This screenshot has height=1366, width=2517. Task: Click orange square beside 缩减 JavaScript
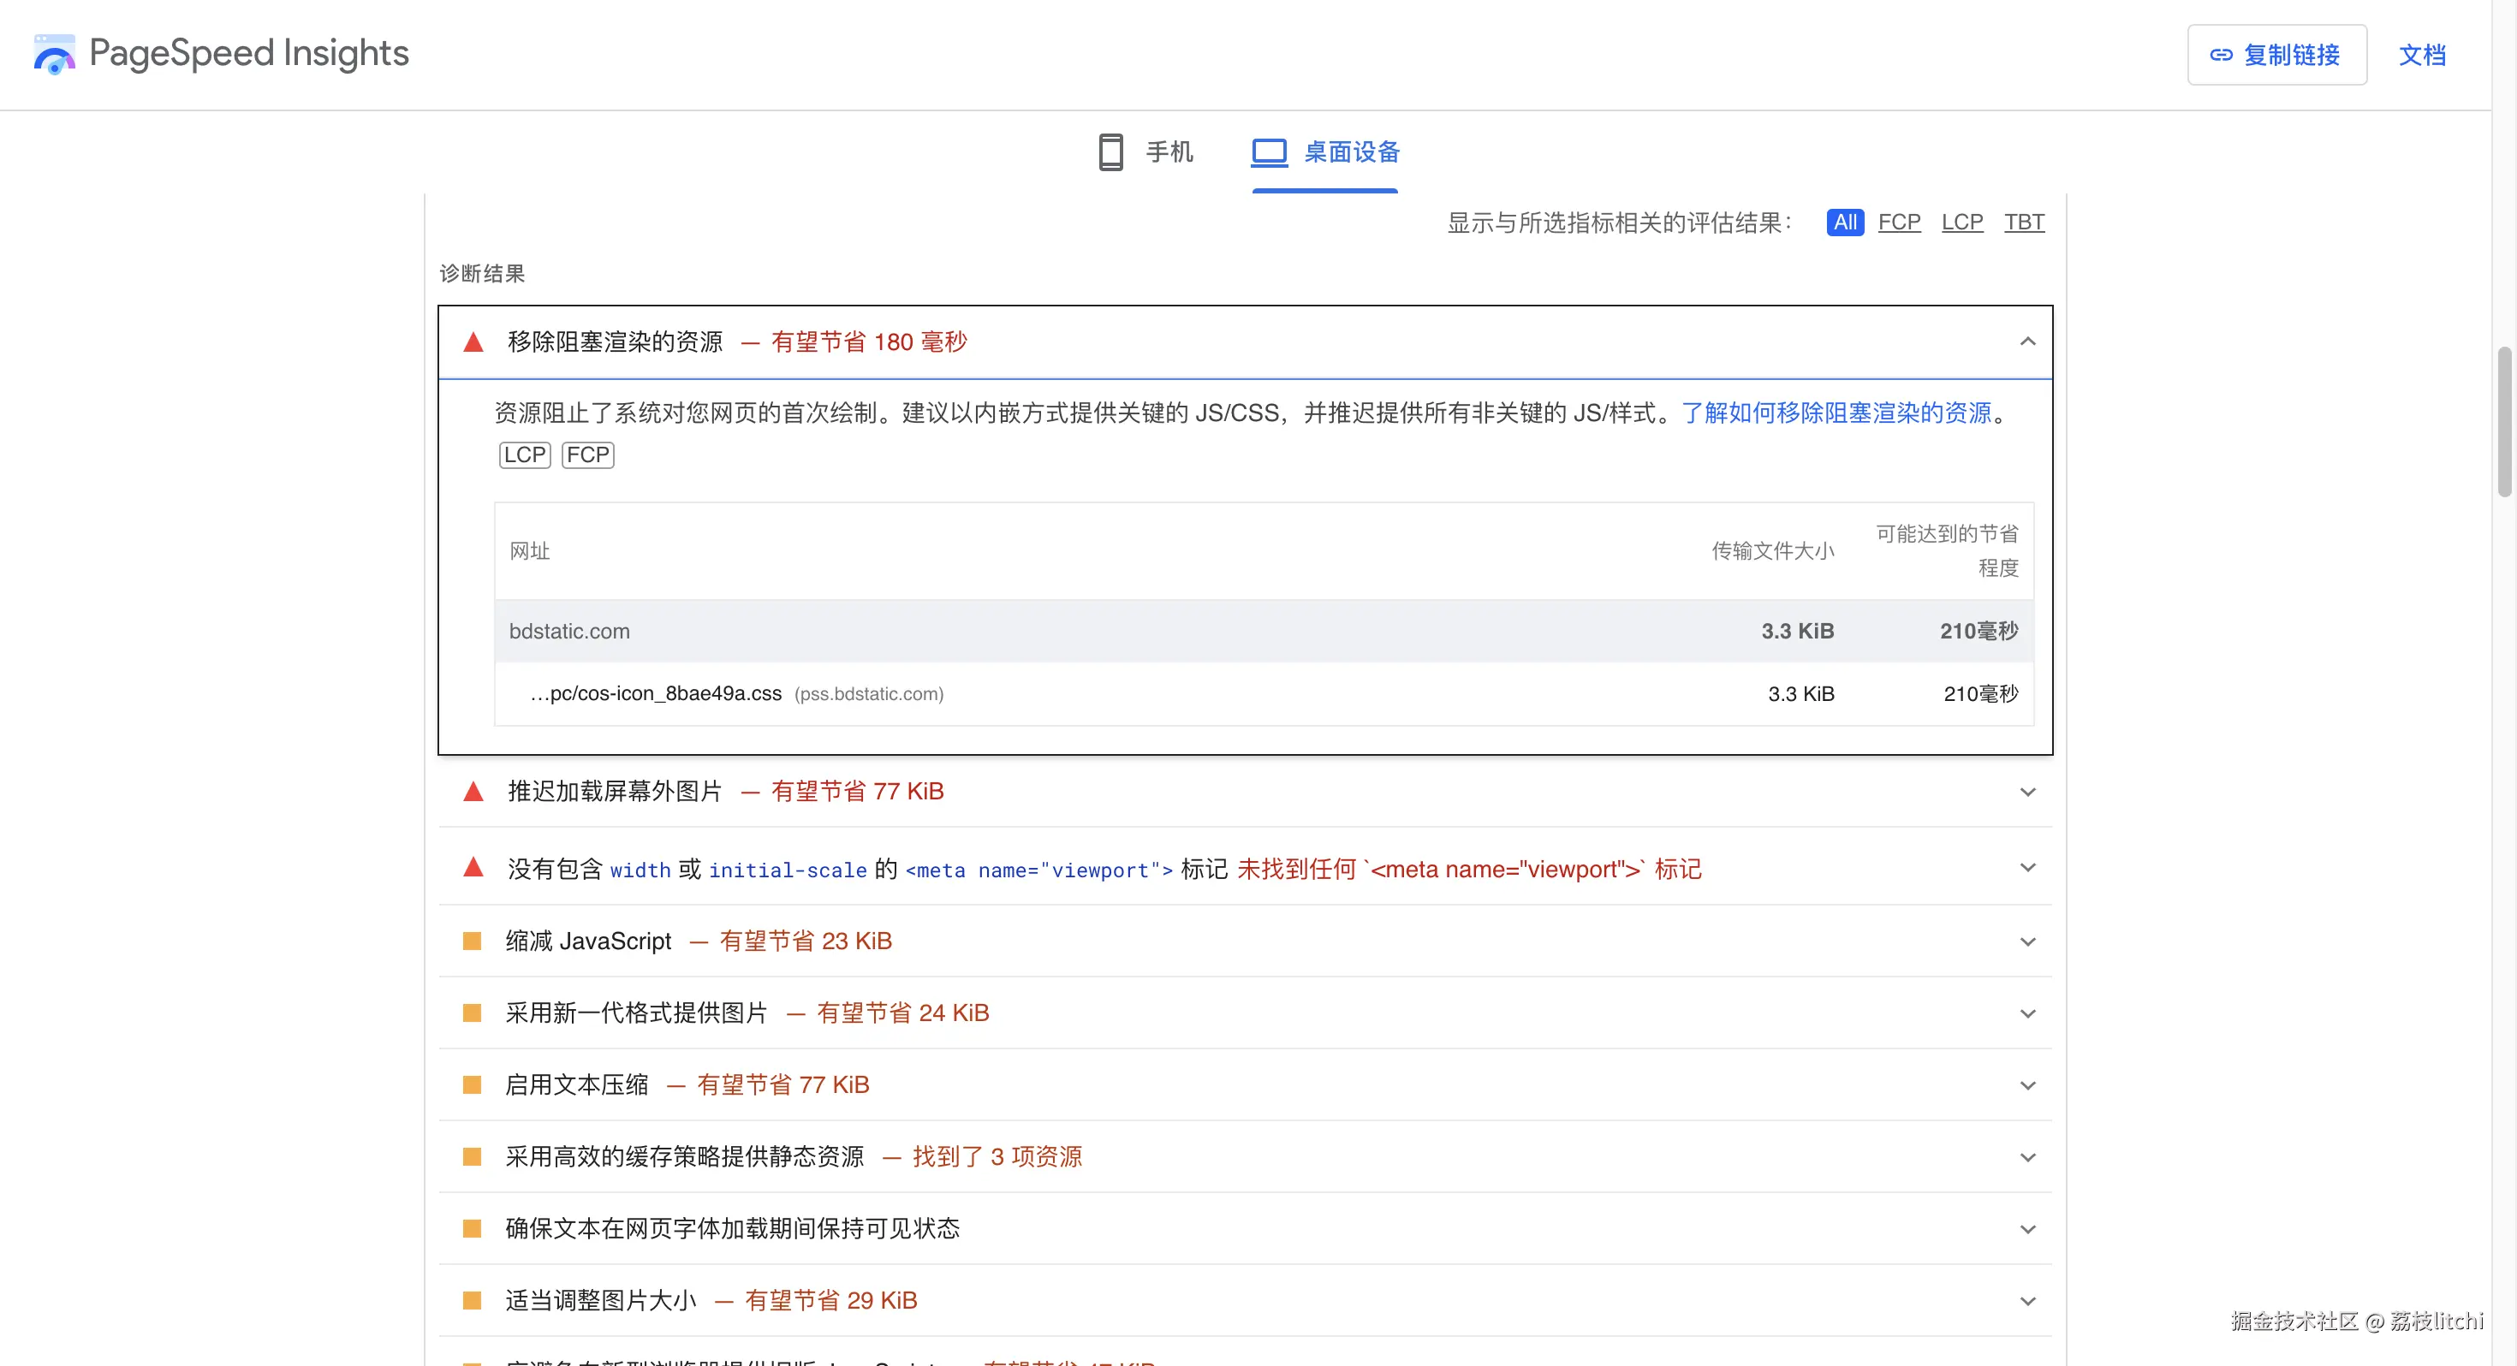472,941
